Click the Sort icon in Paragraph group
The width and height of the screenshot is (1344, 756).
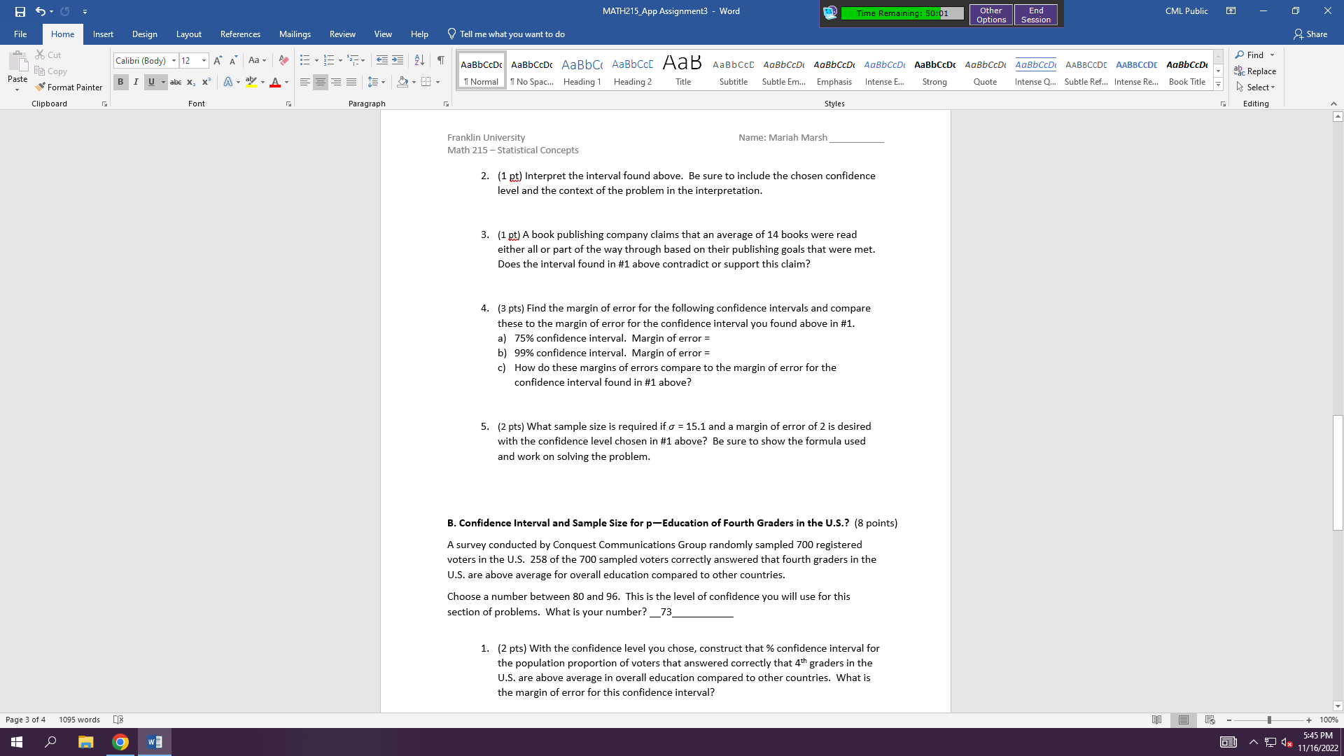(419, 60)
